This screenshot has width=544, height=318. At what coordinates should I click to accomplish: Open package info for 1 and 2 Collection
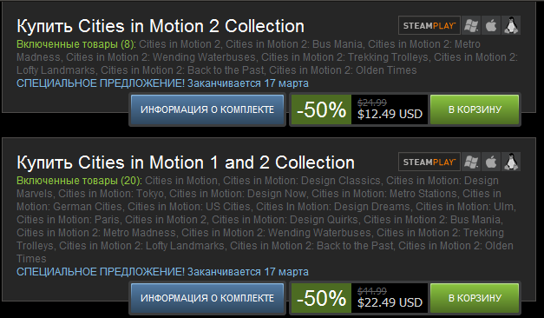point(207,298)
